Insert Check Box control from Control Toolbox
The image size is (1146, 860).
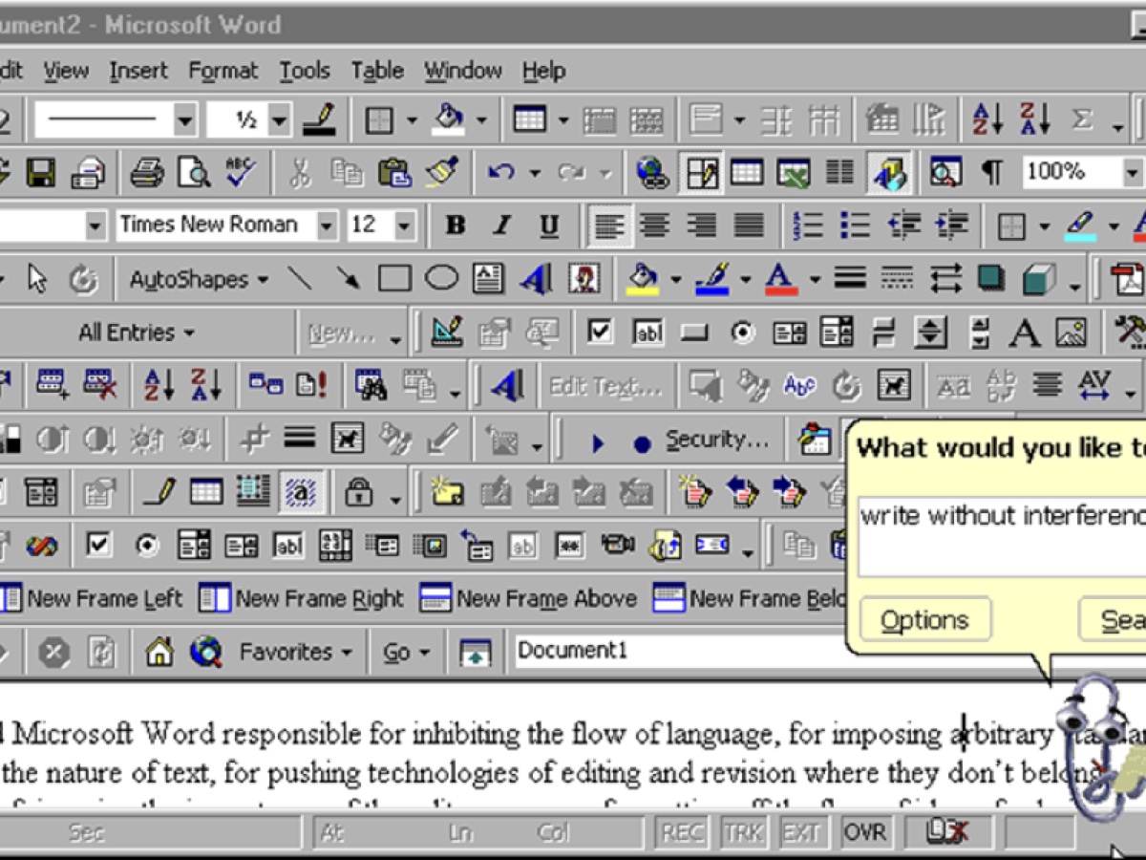pos(600,333)
